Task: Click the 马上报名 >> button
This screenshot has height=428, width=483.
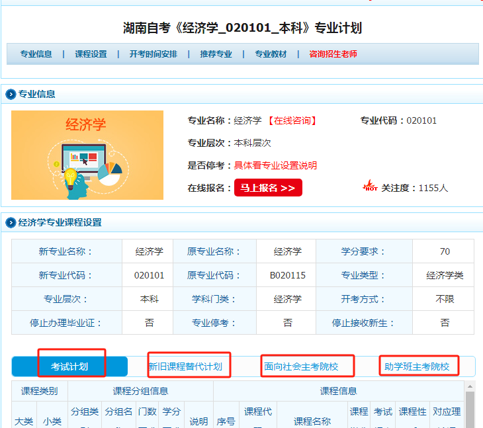Action: pos(268,187)
